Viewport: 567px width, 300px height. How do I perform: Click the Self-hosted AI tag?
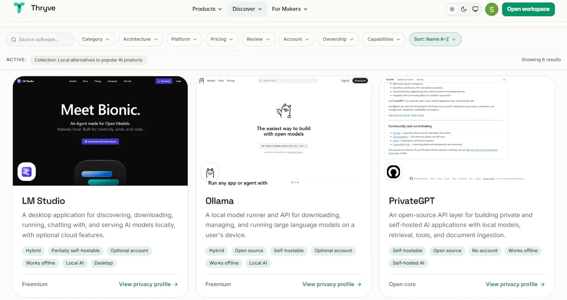pyautogui.click(x=408, y=263)
